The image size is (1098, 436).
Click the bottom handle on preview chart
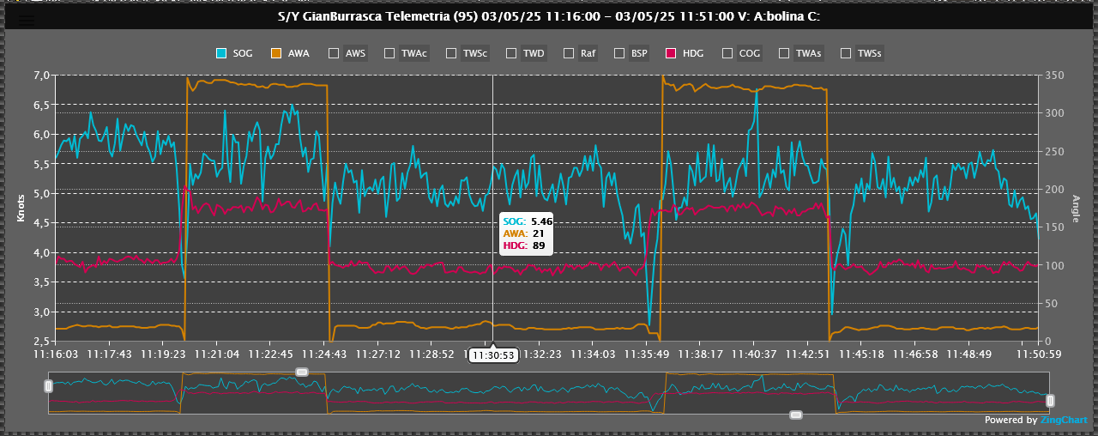[795, 415]
